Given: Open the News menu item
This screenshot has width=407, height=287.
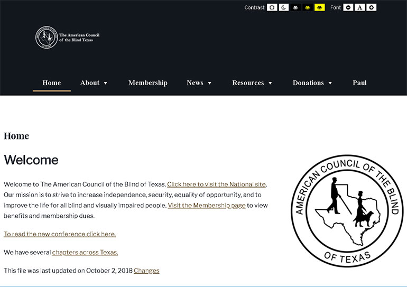Looking at the screenshot, I should point(195,83).
